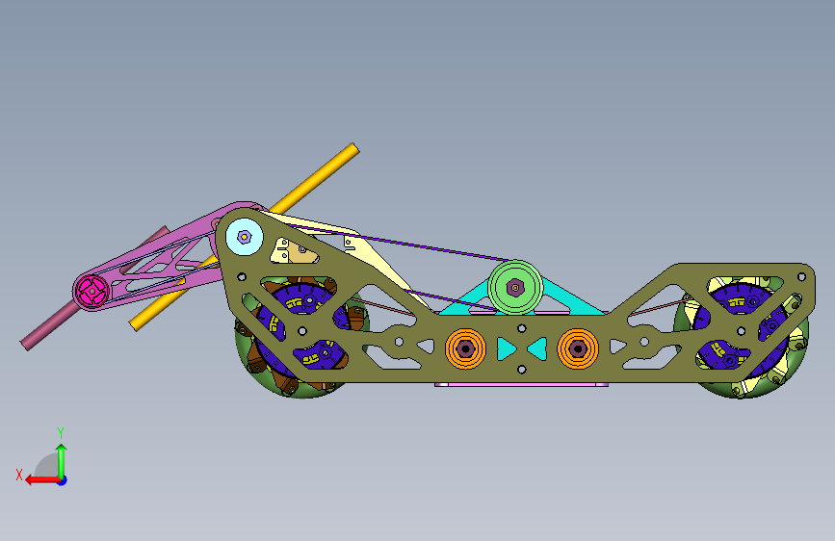Select the left orange bearing on the side plate
Image resolution: width=835 pixels, height=541 pixels.
point(466,348)
